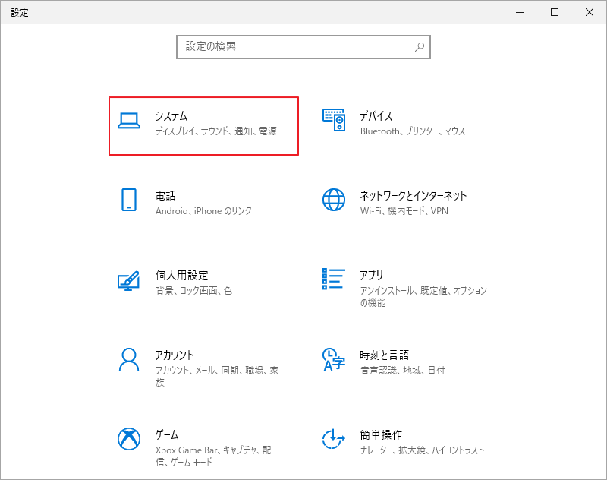
Task: Open the 時刻と言語 text label
Action: click(384, 355)
